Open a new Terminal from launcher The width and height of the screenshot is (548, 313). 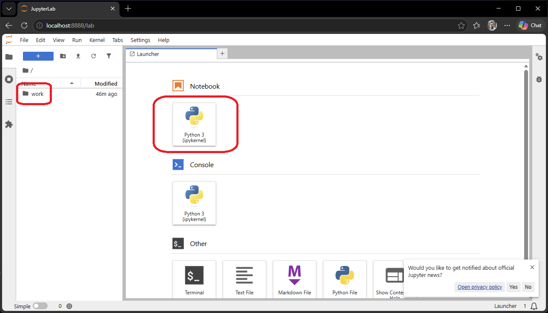coord(194,279)
